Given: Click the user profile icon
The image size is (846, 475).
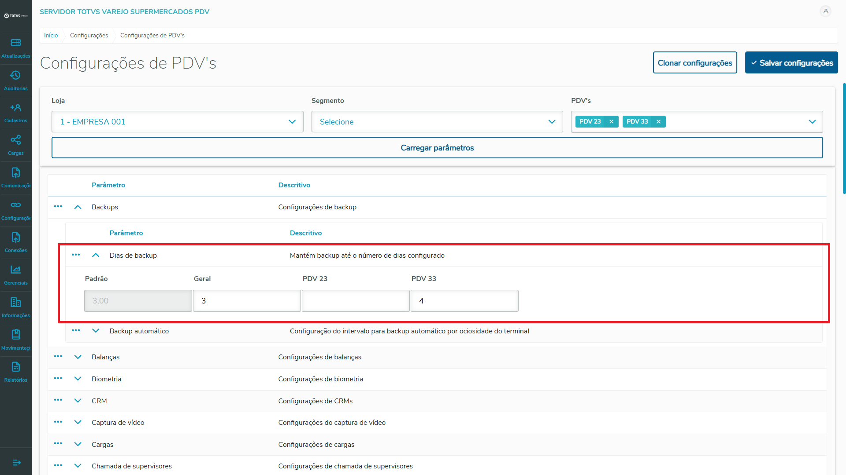Looking at the screenshot, I should click(826, 11).
